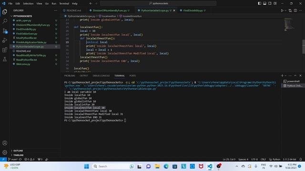The width and height of the screenshot is (305, 171).
Task: Close the PythonVariableScope.py tab
Action: [174, 10]
